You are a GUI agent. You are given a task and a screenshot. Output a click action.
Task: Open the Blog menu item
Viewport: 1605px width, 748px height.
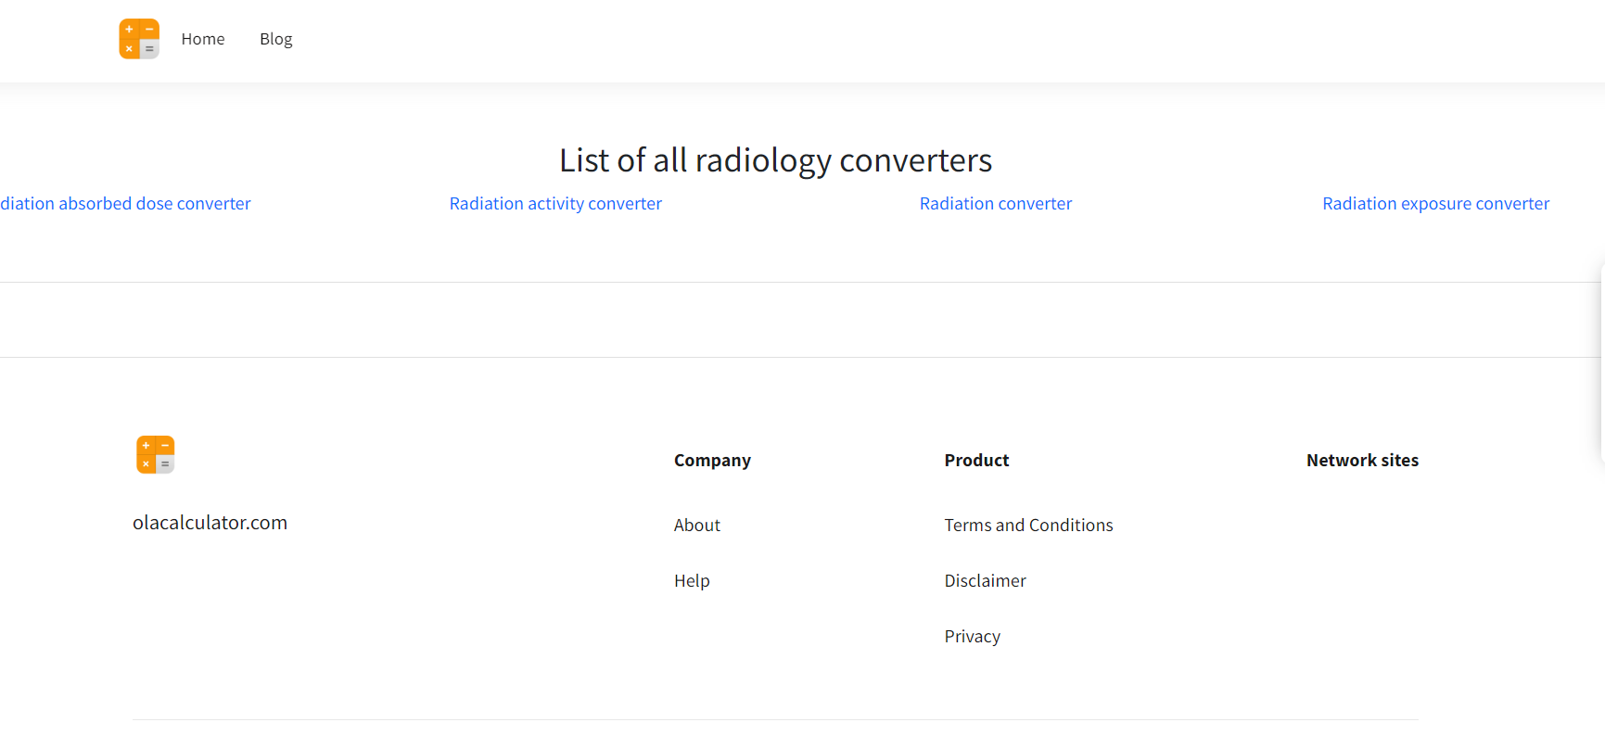275,39
